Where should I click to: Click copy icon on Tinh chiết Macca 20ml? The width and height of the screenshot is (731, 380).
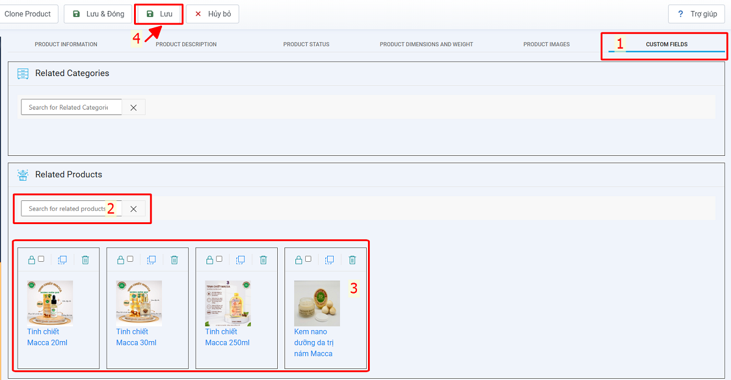[62, 260]
